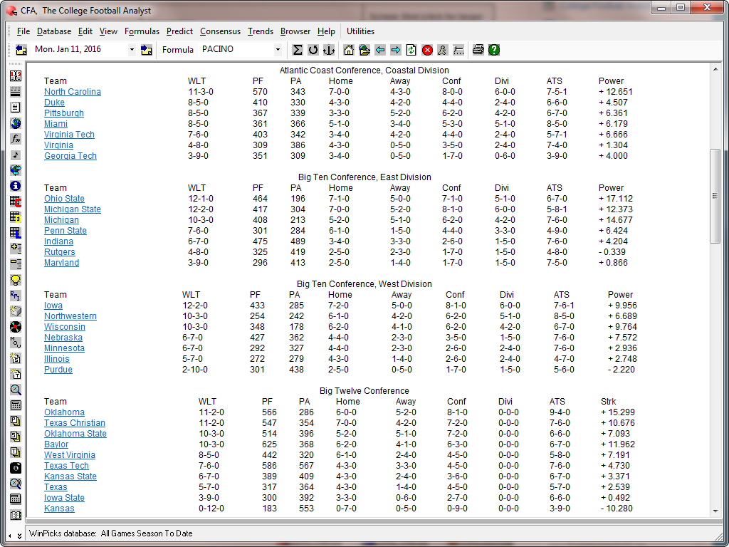
Task: Click the blue info circle sidebar icon
Action: pos(16,186)
